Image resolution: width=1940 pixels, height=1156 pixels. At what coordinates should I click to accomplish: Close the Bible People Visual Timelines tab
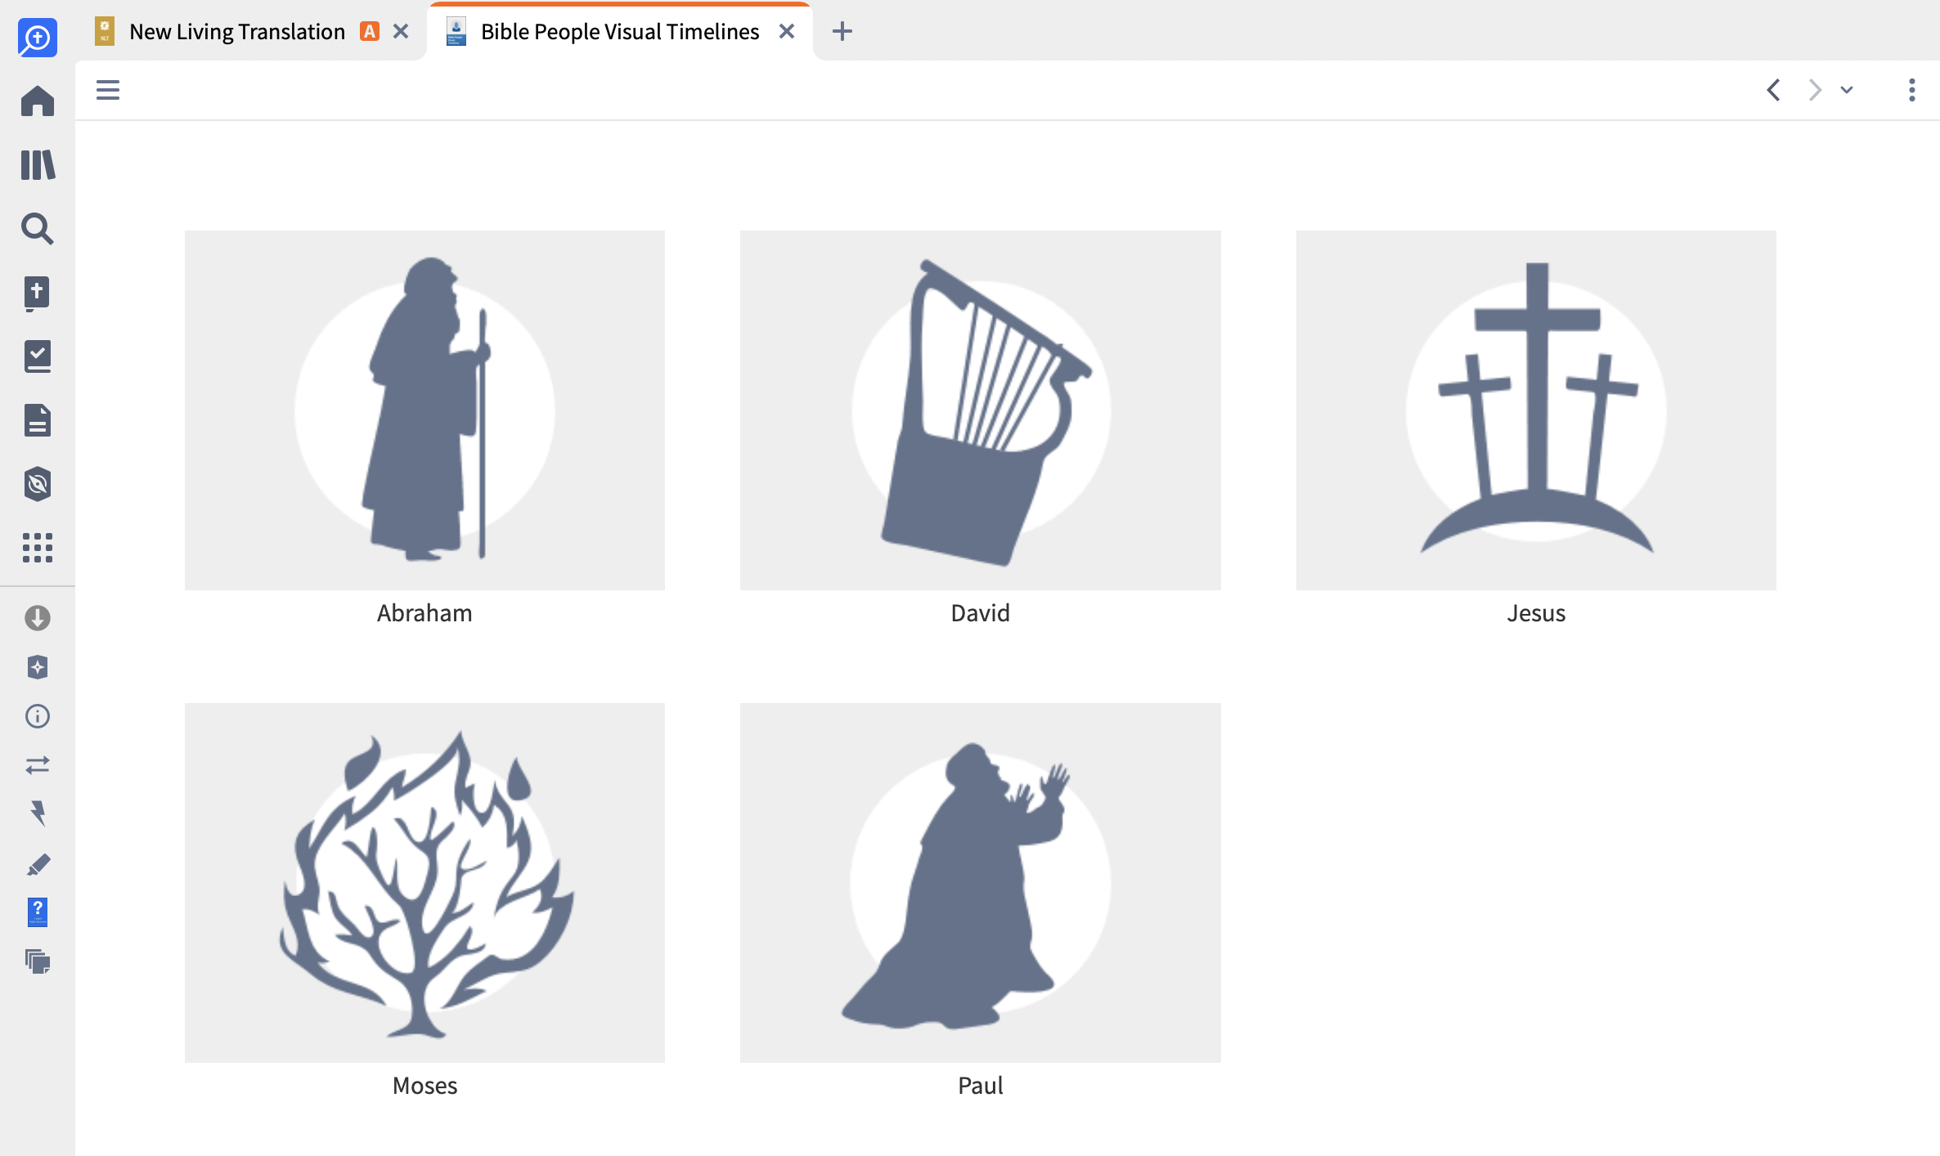[x=787, y=32]
